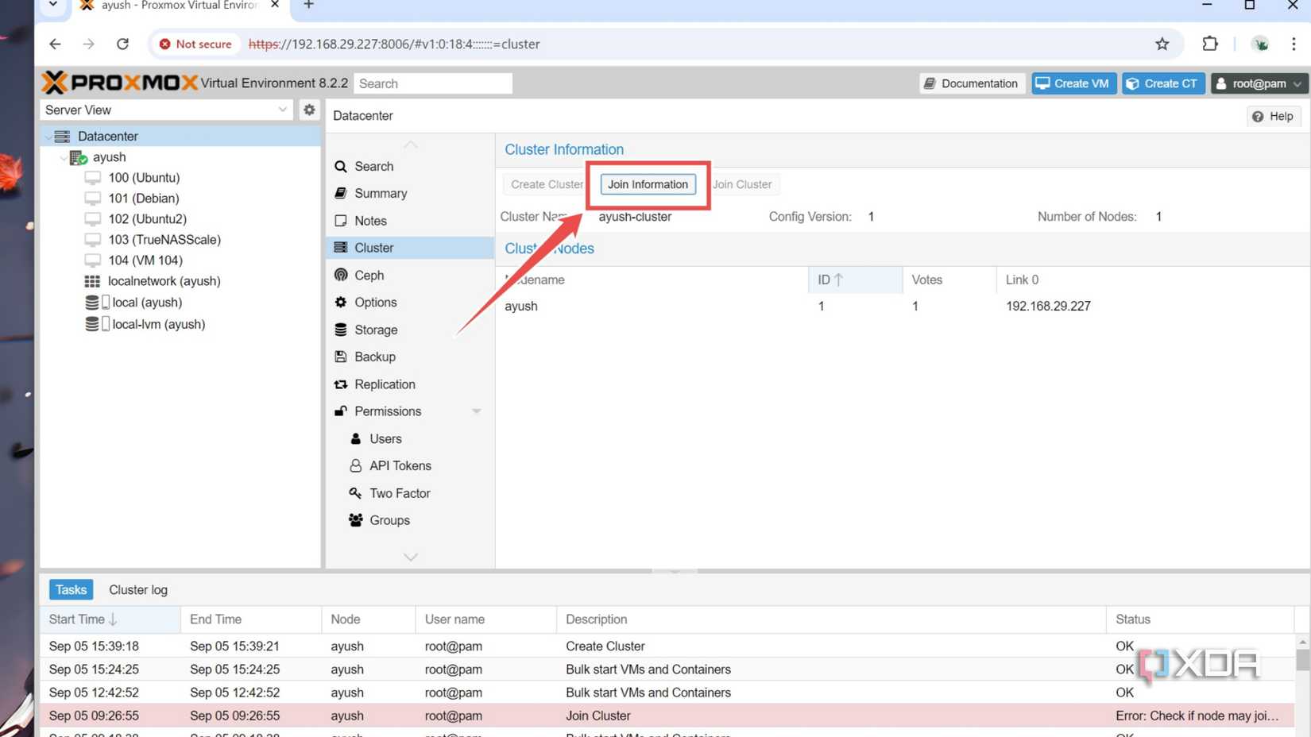
Task: Select the ayush cluster node row
Action: (x=903, y=306)
